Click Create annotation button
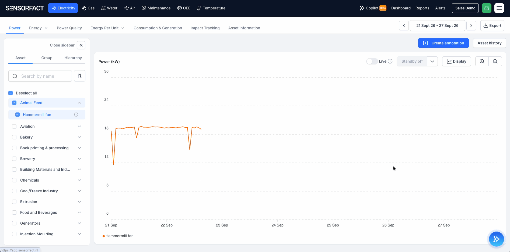 coord(443,43)
